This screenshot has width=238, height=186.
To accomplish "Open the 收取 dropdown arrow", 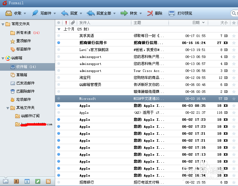I will (x=25, y=13).
